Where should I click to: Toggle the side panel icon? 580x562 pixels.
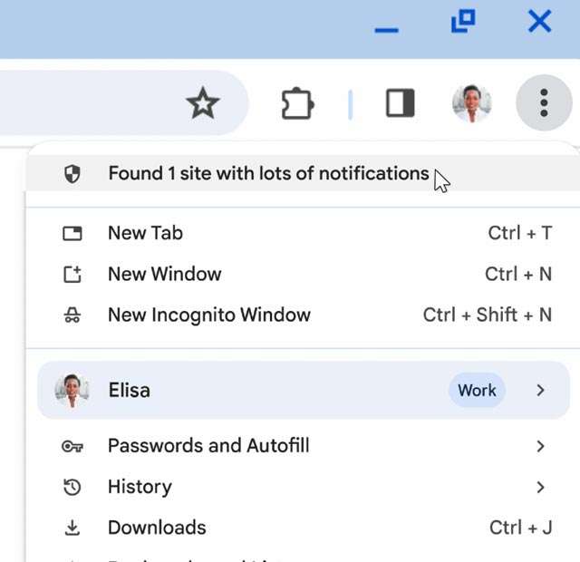tap(400, 103)
